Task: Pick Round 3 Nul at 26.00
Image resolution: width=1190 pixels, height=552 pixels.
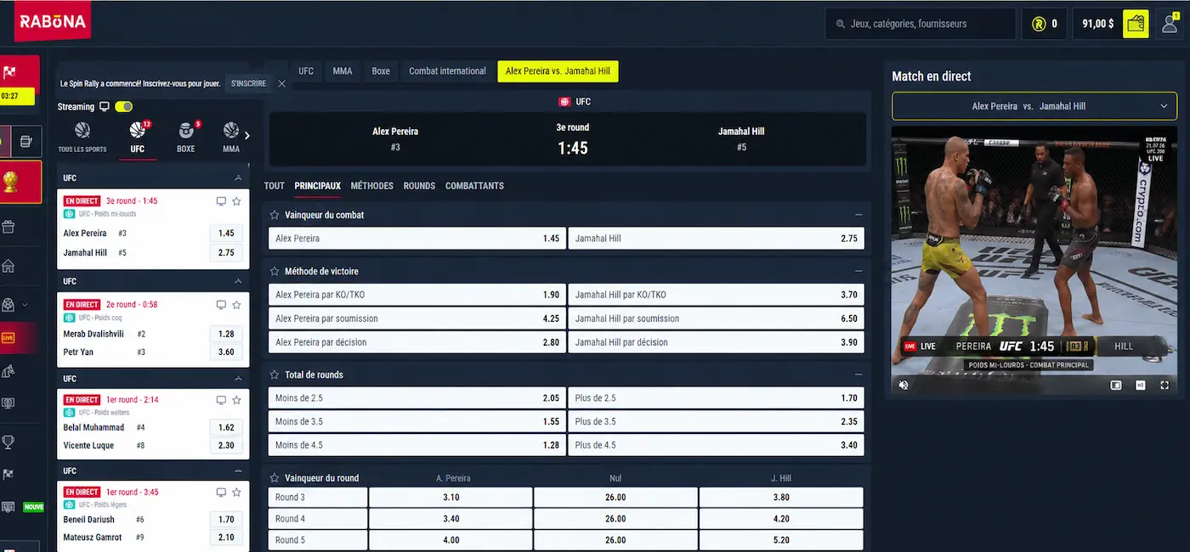Action: pyautogui.click(x=615, y=498)
